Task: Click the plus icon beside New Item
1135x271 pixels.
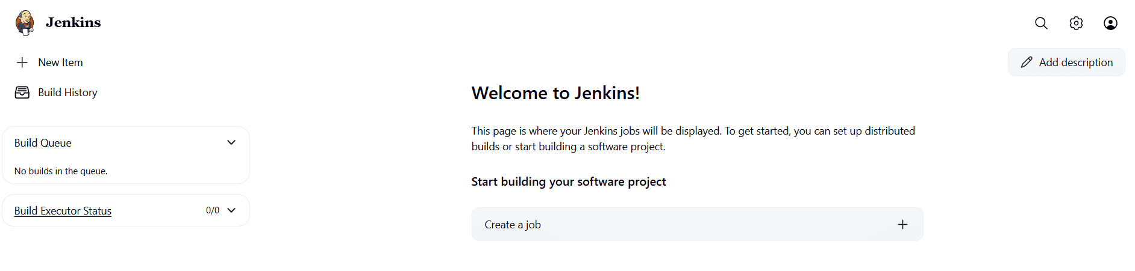Action: [22, 62]
